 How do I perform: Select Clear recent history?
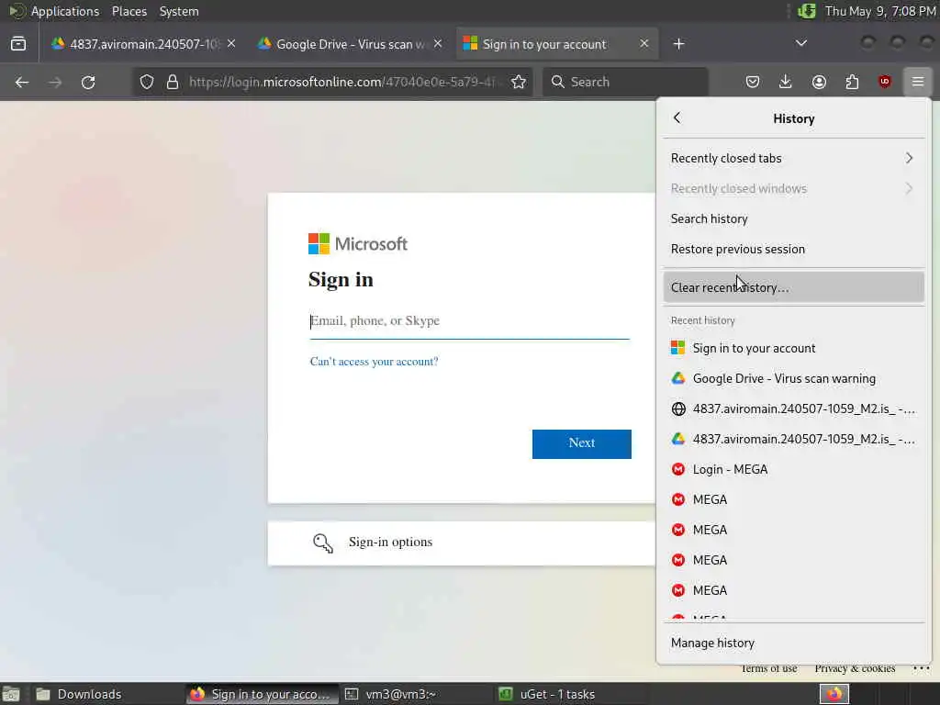794,287
